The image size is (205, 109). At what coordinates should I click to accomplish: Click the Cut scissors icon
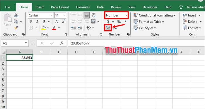pyautogui.click(x=16, y=15)
